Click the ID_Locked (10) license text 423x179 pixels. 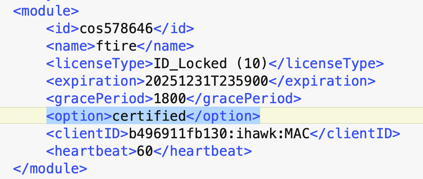pos(211,64)
